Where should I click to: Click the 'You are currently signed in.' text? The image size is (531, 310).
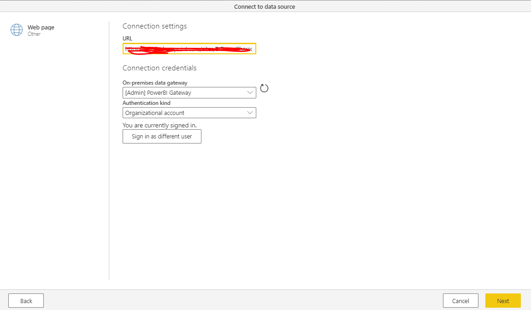159,125
